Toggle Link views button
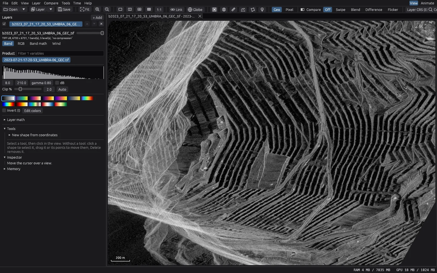Screen dimensions: 437x273 pyautogui.click(x=176, y=10)
